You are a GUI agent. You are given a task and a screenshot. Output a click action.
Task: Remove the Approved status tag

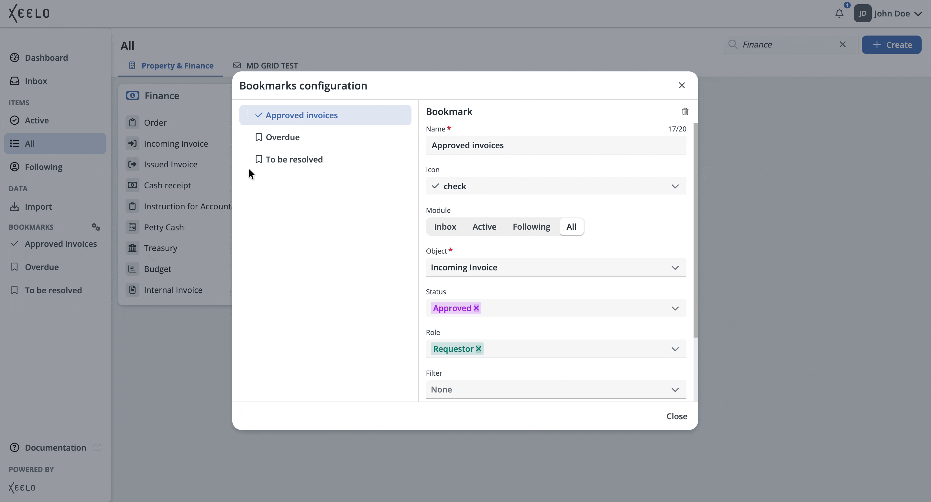pos(476,308)
